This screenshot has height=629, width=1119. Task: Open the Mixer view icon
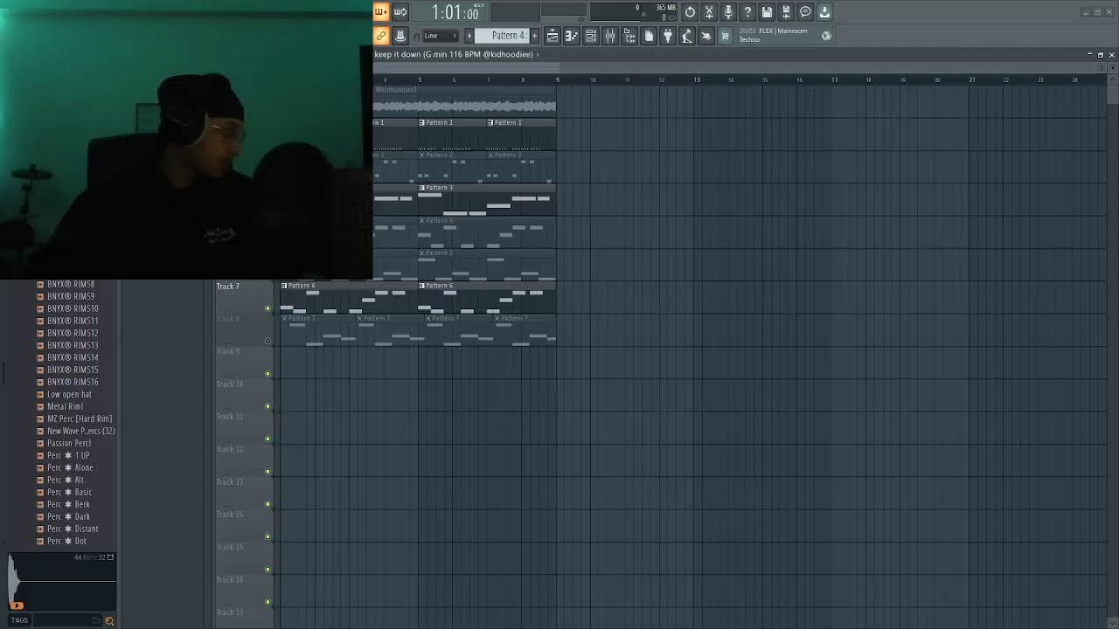pos(610,36)
